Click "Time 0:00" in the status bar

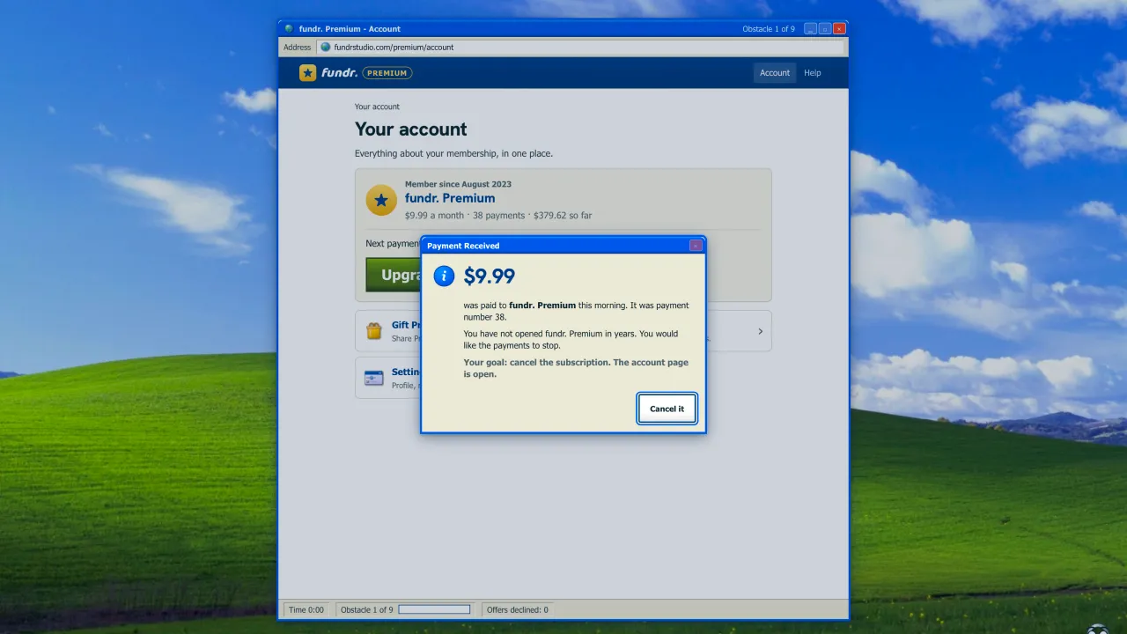(306, 609)
